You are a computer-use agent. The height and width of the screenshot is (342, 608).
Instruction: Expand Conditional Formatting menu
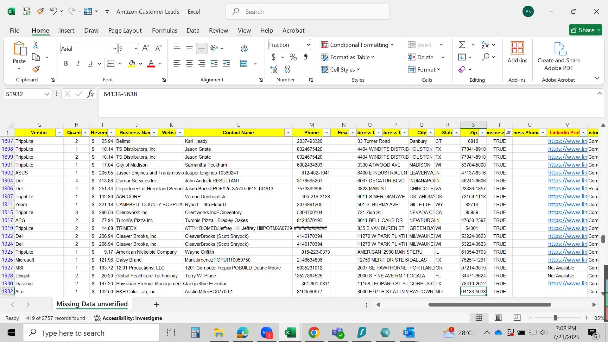[357, 45]
